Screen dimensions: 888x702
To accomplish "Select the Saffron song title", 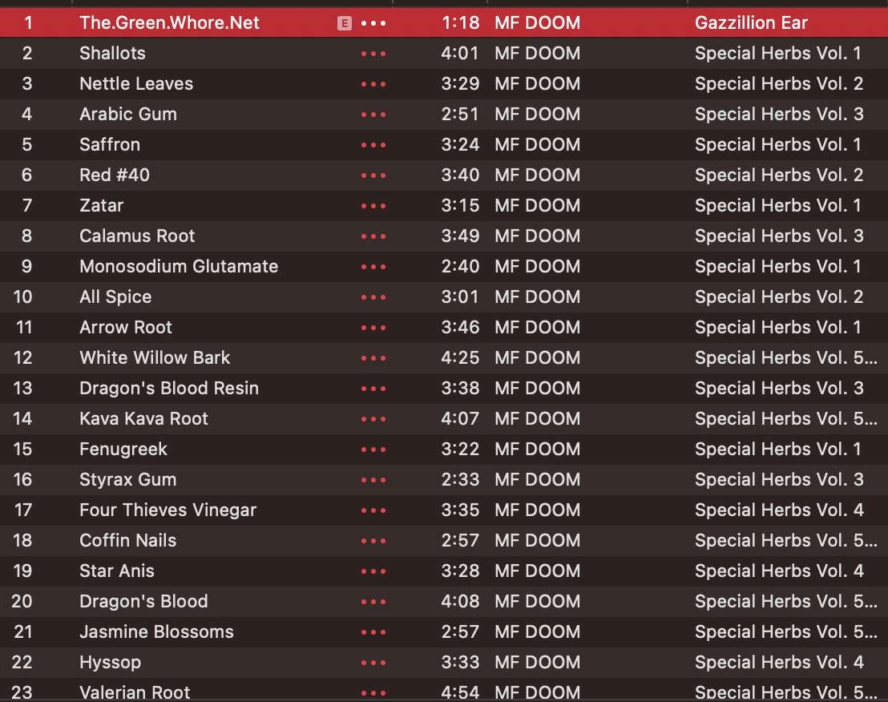I will point(110,144).
